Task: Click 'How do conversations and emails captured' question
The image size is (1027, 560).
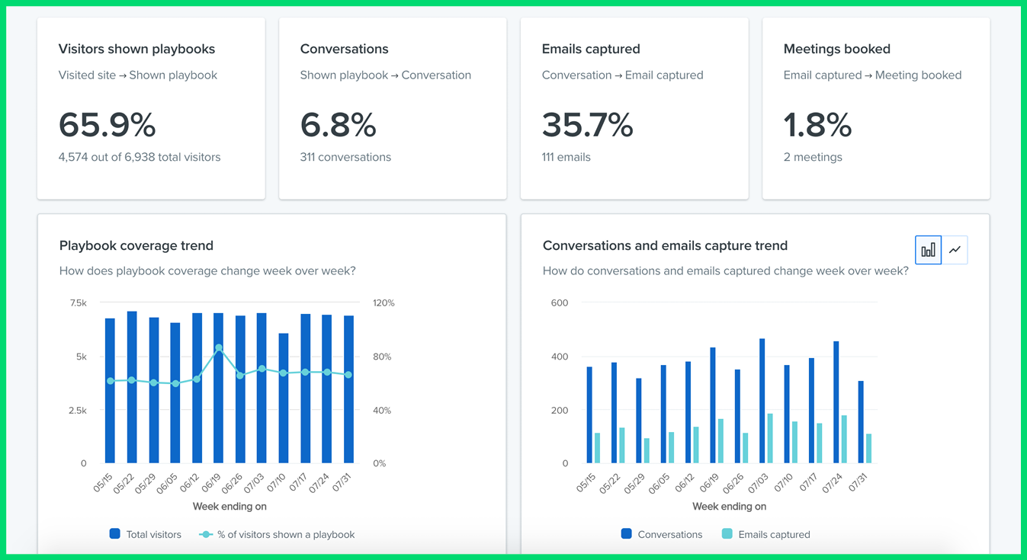Action: (x=725, y=270)
